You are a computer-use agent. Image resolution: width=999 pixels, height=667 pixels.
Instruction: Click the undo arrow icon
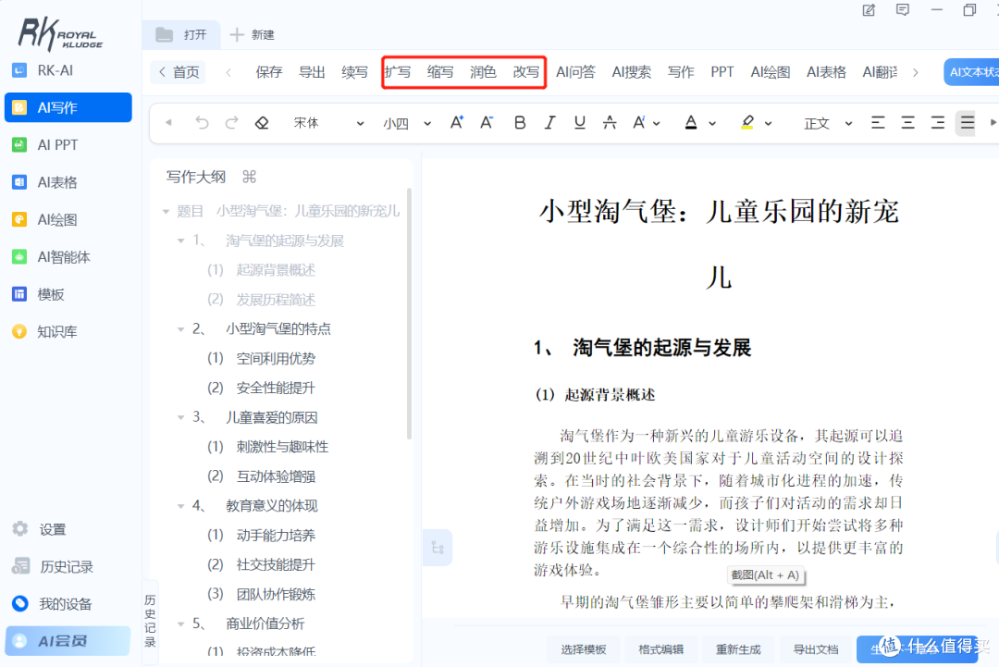pyautogui.click(x=202, y=122)
